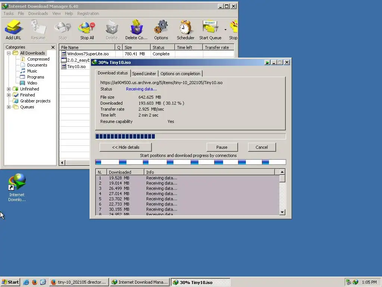Click the network tray icon in system tray
Image resolution: width=382 pixels, height=287 pixels.
(348, 282)
